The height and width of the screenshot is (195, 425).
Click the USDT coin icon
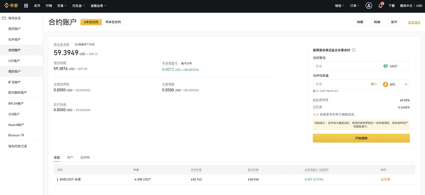(x=385, y=66)
